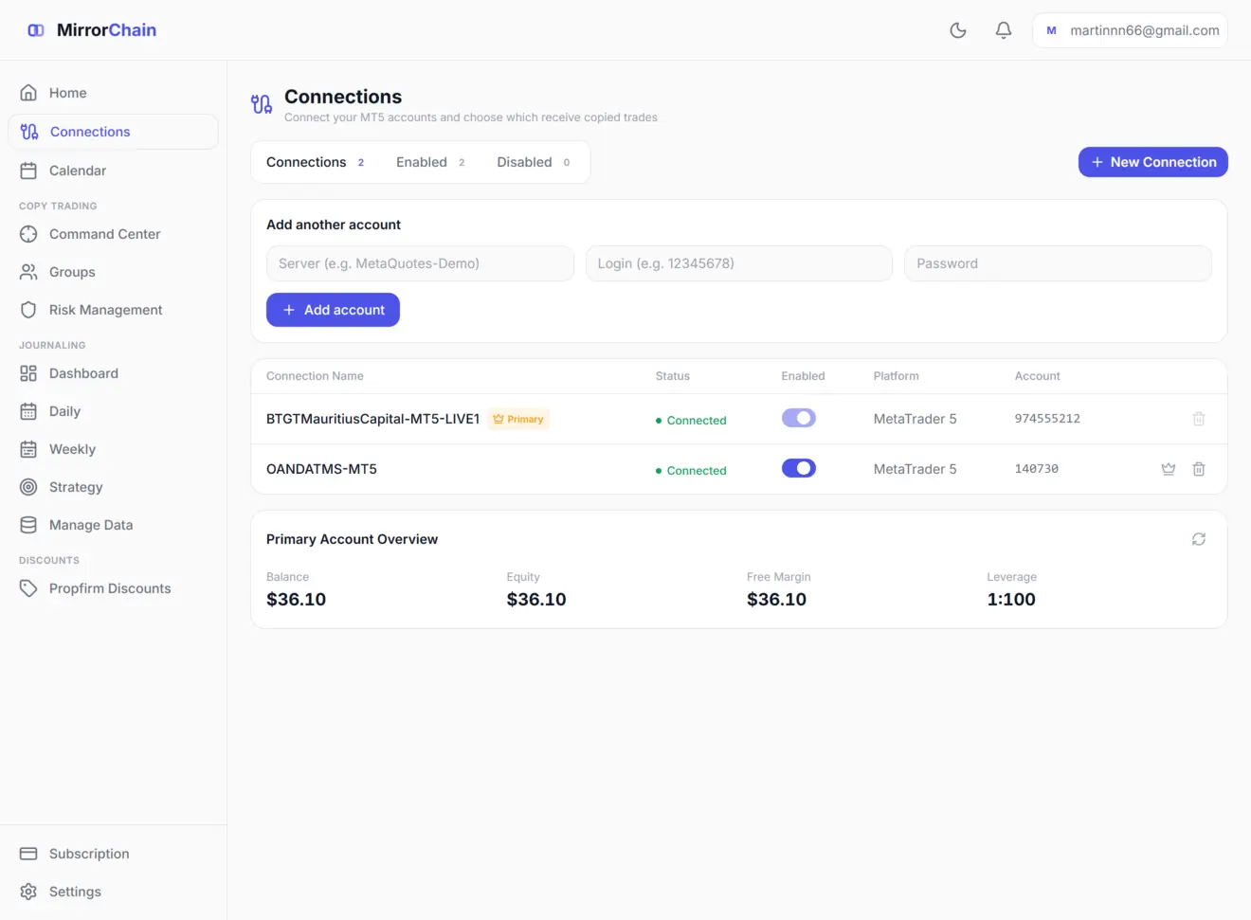Click account number 974555212
1251x920 pixels.
(x=1047, y=419)
